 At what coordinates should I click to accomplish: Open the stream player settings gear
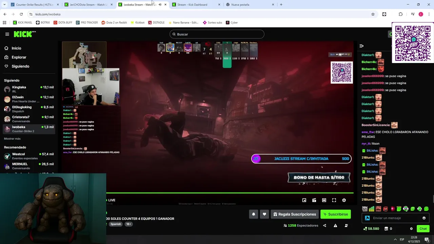point(344,200)
